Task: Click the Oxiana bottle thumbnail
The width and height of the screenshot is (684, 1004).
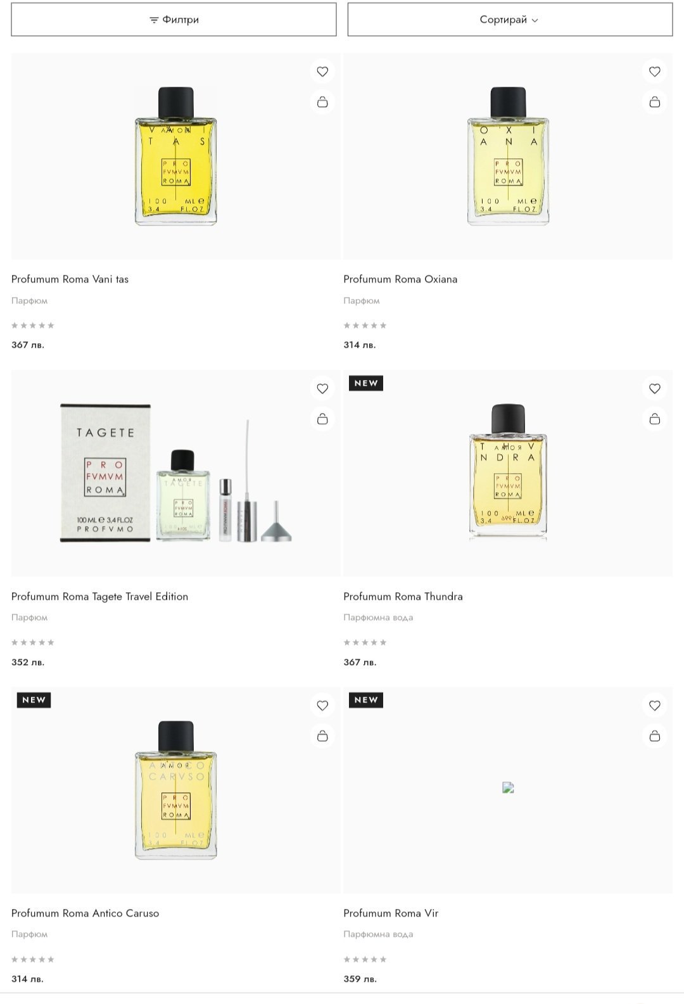Action: (x=508, y=156)
